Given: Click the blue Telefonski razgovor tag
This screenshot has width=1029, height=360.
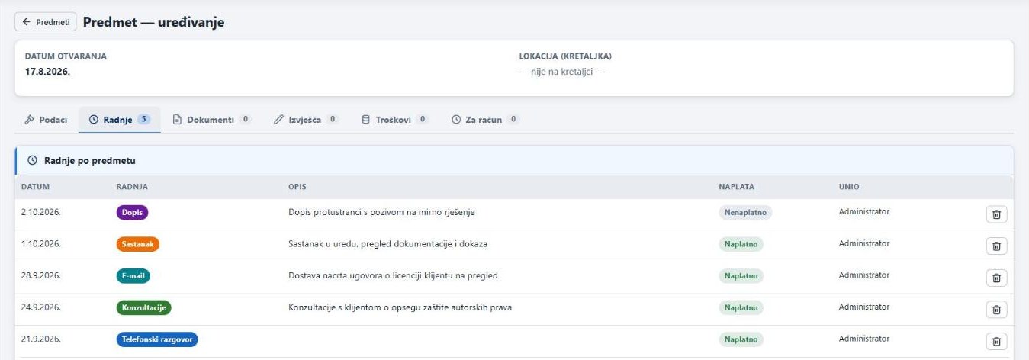Looking at the screenshot, I should 157,339.
